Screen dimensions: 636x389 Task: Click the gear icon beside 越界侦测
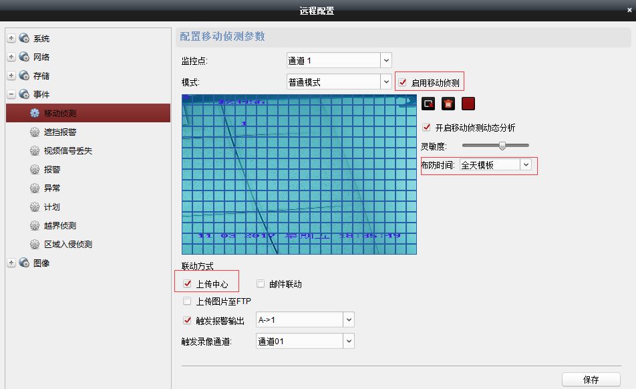point(35,226)
